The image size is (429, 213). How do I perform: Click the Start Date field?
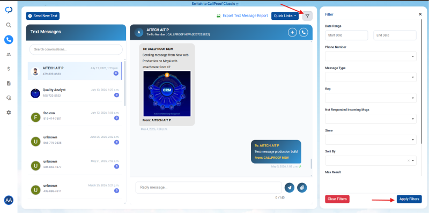coord(346,35)
